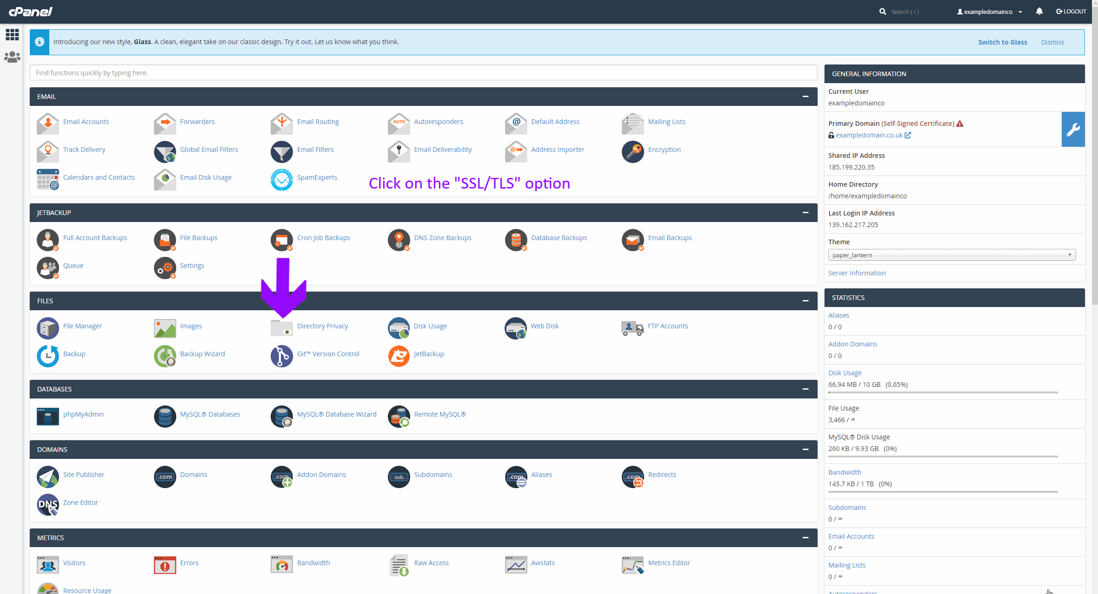Open the Cron Job Backups icon
Viewport: 1098px width, 594px height.
coord(282,240)
